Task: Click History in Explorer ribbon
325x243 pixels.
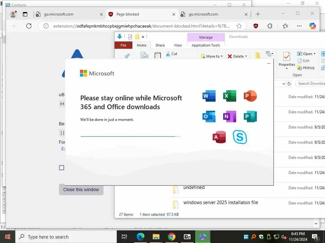Action: coord(306,68)
